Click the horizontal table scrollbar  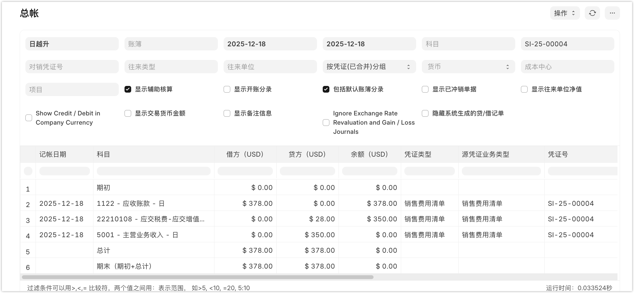198,277
